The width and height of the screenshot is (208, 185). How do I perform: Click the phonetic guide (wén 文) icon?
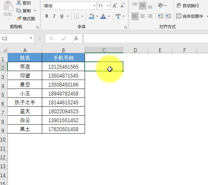click(118, 16)
